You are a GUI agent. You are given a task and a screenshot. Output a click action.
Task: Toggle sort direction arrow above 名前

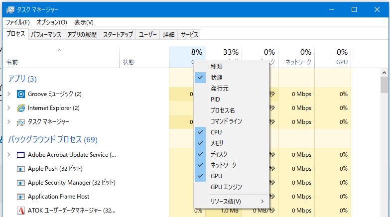(59, 50)
